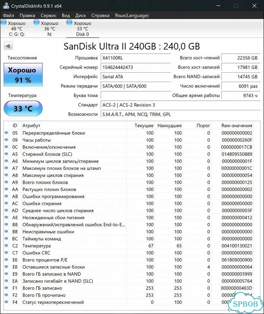Click the status dot for attribute E8

tap(6, 267)
